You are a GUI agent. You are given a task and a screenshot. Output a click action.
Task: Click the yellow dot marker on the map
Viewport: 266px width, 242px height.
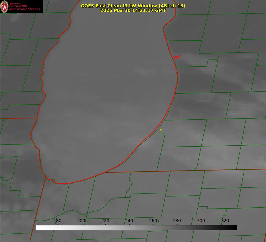(x=161, y=130)
